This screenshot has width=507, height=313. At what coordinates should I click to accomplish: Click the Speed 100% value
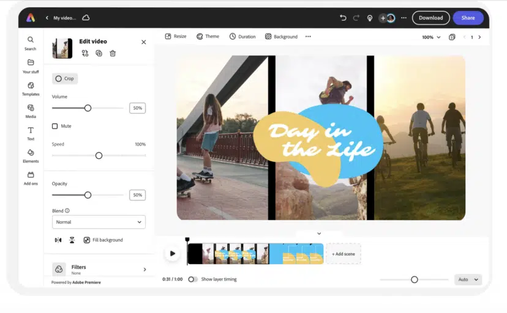click(x=140, y=144)
